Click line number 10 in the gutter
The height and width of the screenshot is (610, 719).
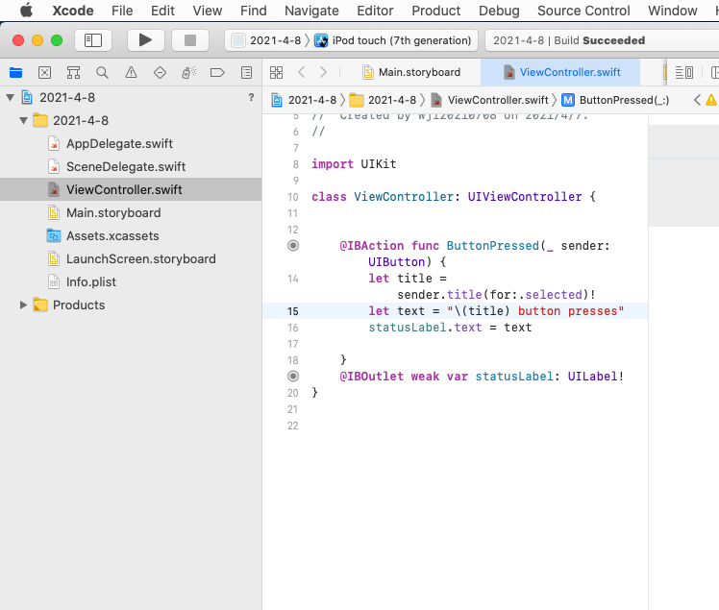pos(292,197)
